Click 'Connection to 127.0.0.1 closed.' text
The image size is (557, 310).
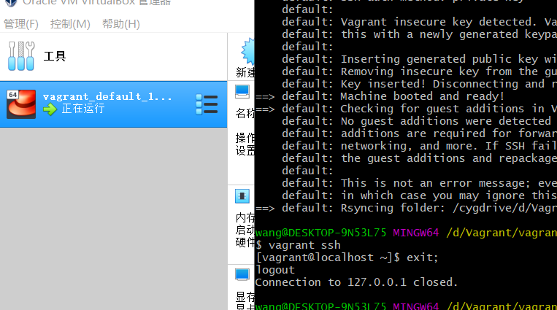pyautogui.click(x=356, y=282)
